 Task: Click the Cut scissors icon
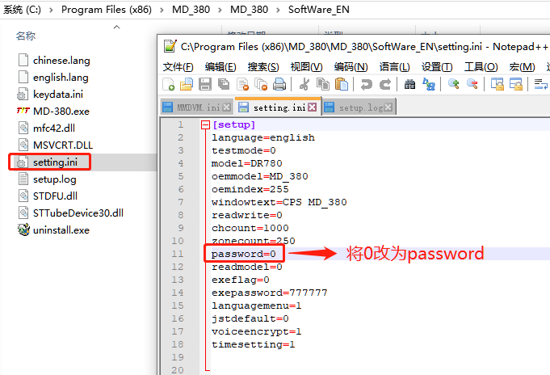tap(304, 84)
